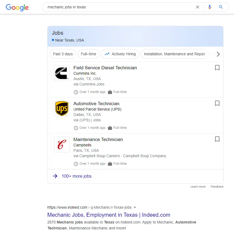
Task: Click the Cummins Inc. company name
Action: [85, 74]
